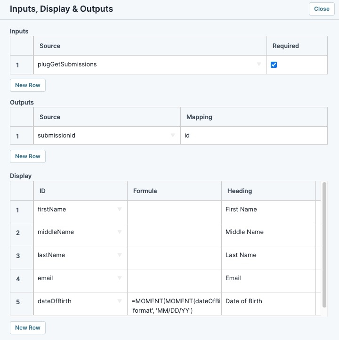Uncheck Required for plugGetSubmissions

click(274, 65)
